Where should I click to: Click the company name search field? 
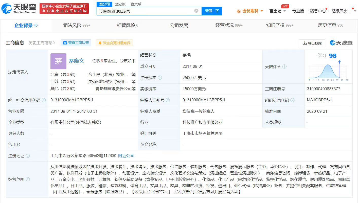click(x=146, y=11)
